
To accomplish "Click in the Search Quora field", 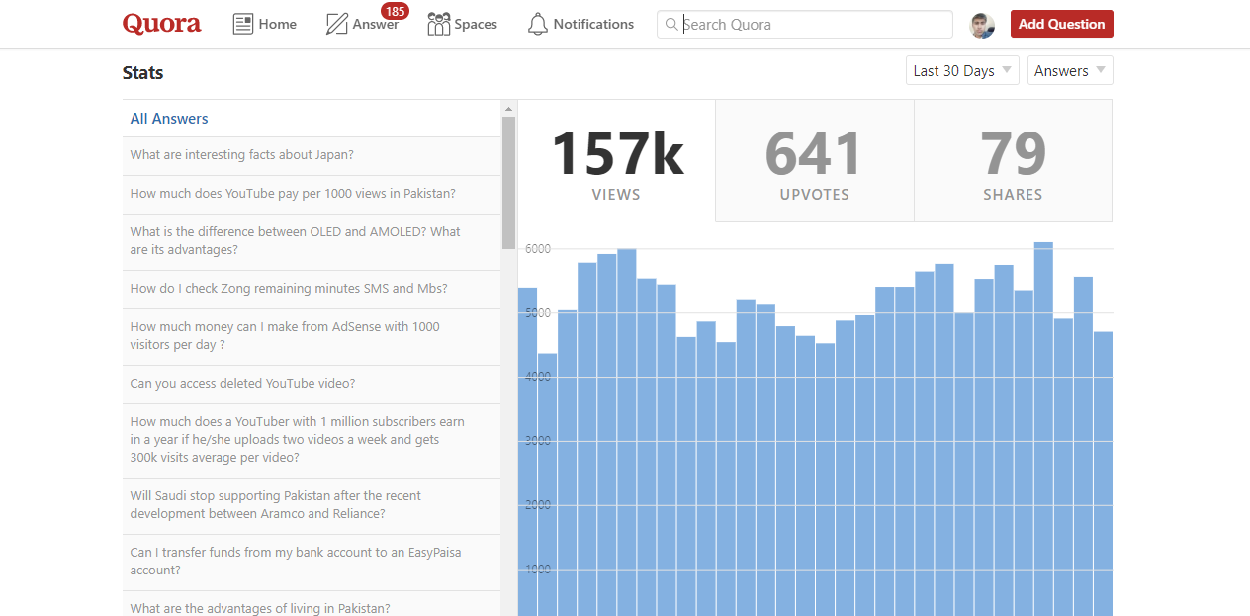I will tap(805, 24).
